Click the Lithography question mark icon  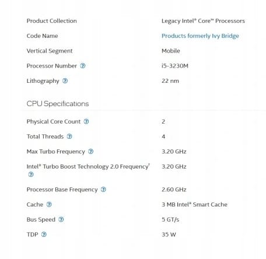pyautogui.click(x=65, y=80)
